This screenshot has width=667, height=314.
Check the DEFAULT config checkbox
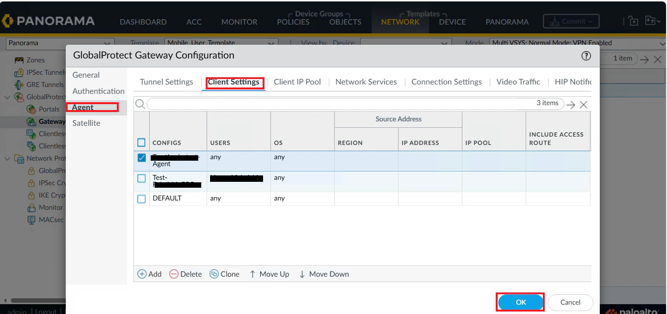point(141,199)
